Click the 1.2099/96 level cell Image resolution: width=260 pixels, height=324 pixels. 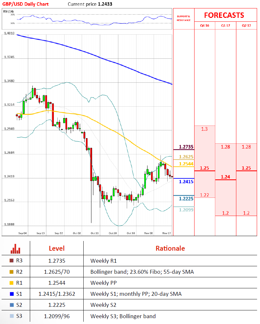click(x=57, y=316)
